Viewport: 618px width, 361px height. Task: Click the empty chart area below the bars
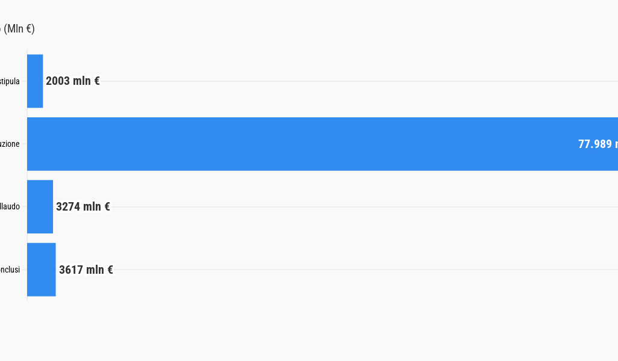(301, 325)
